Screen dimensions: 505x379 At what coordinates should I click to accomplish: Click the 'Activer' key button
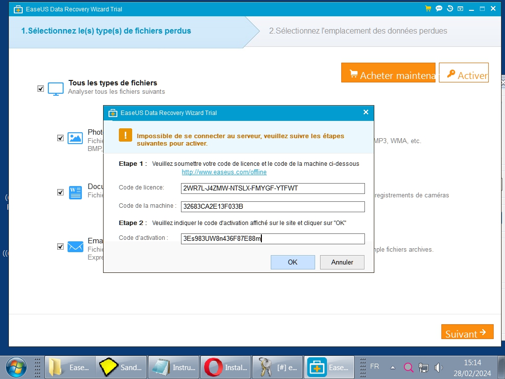464,73
